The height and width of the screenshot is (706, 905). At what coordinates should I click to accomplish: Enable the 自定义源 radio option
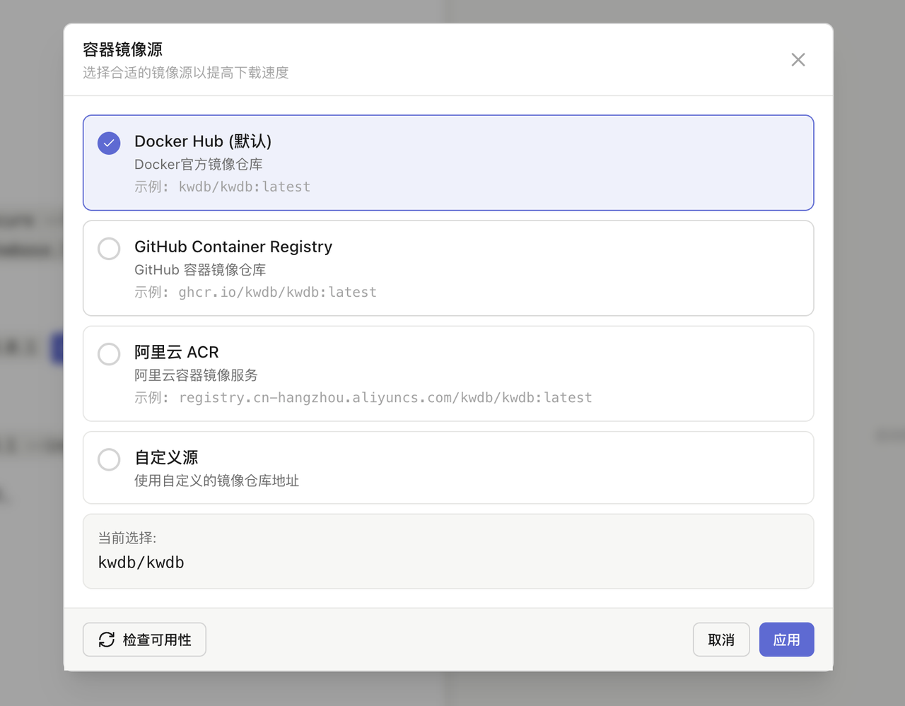click(109, 459)
